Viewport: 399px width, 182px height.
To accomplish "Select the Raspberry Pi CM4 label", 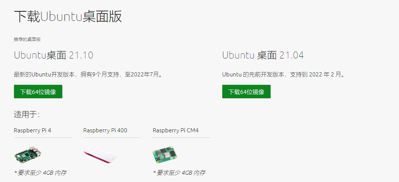I will point(176,130).
